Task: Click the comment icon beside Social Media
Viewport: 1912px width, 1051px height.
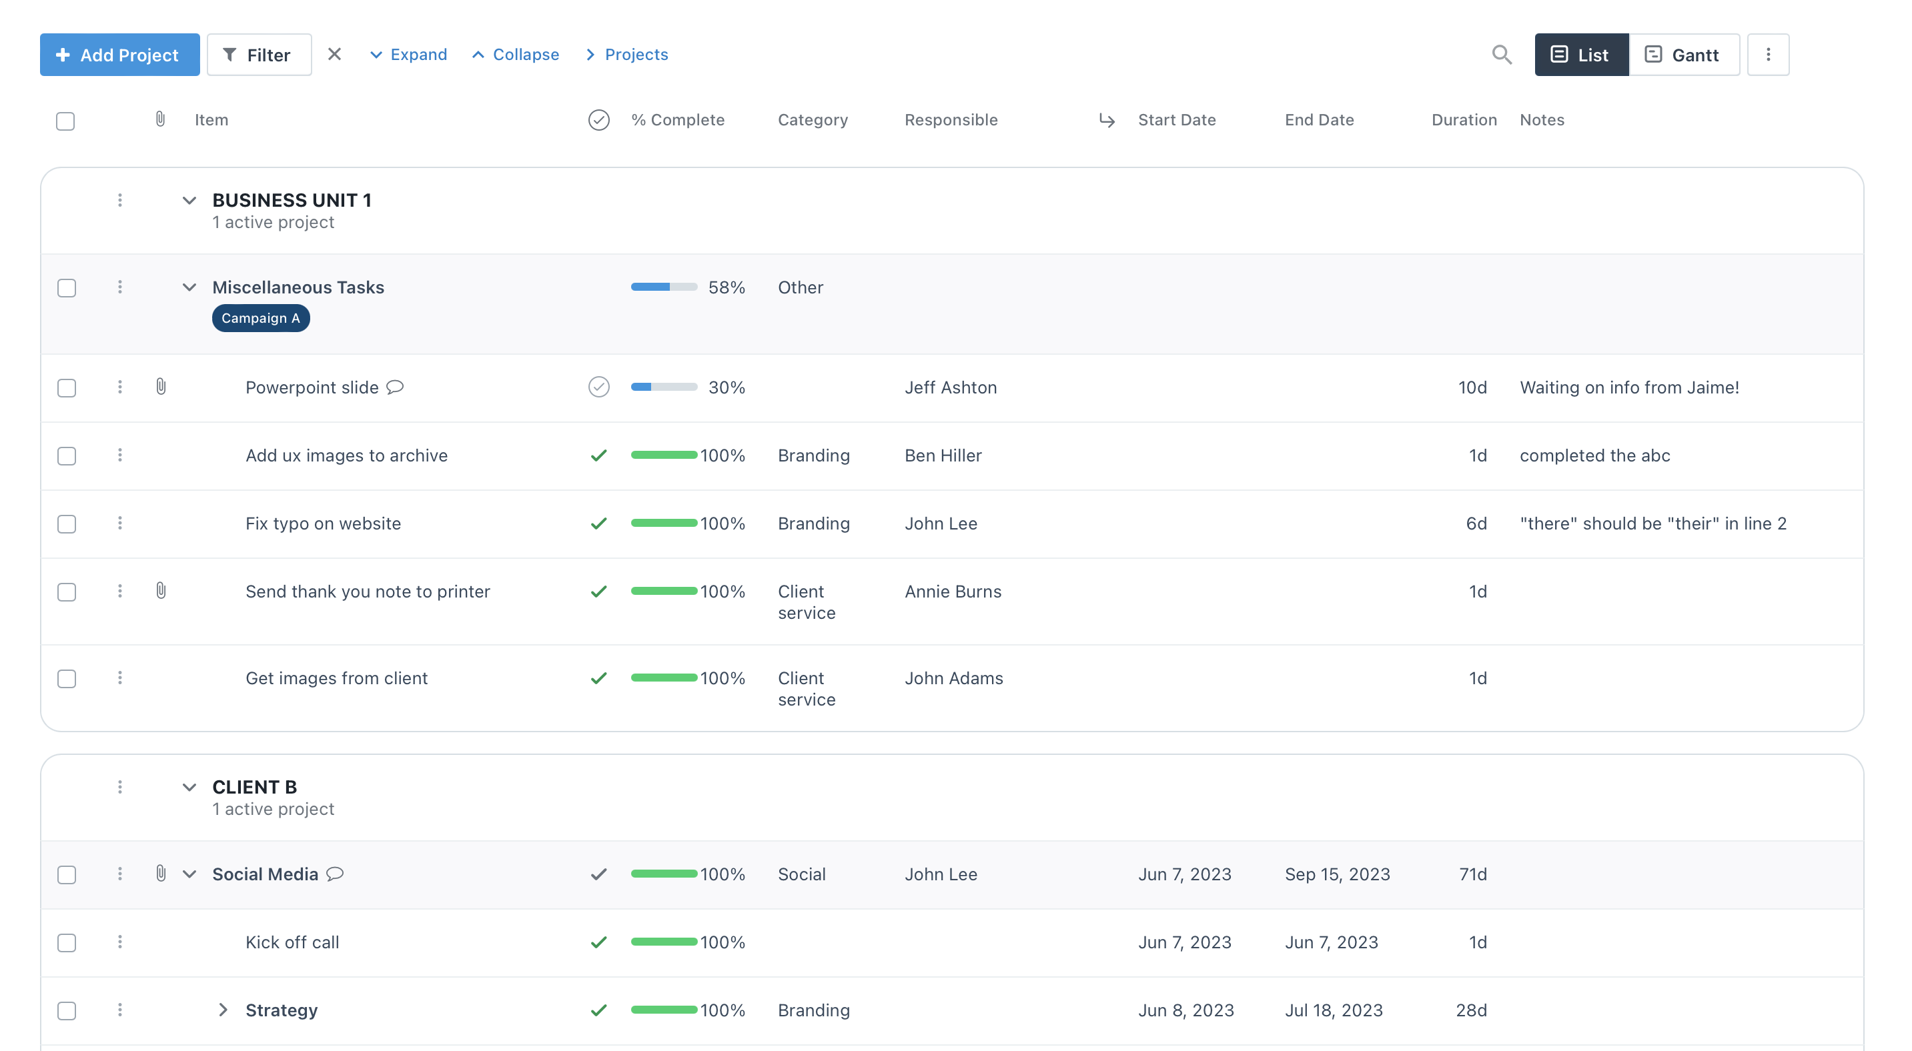Action: 336,874
